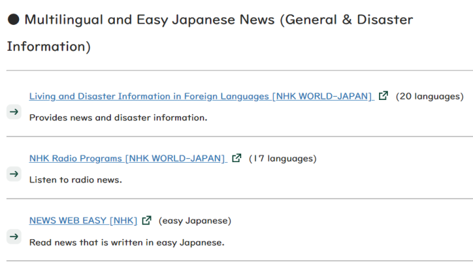Open the NHK Radio Programs link
The width and height of the screenshot is (473, 273).
(127, 158)
